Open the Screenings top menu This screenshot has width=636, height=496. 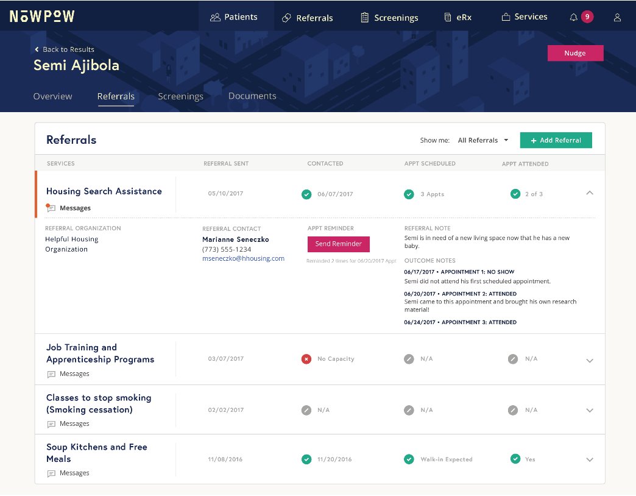click(389, 18)
